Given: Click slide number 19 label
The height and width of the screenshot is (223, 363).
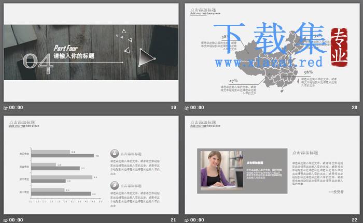Looking at the screenshot, I should click(173, 108).
